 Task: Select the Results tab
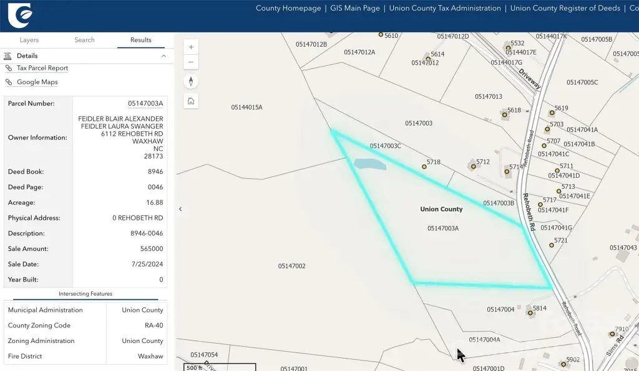(140, 40)
